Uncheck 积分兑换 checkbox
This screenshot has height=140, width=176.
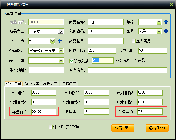coord(71,61)
